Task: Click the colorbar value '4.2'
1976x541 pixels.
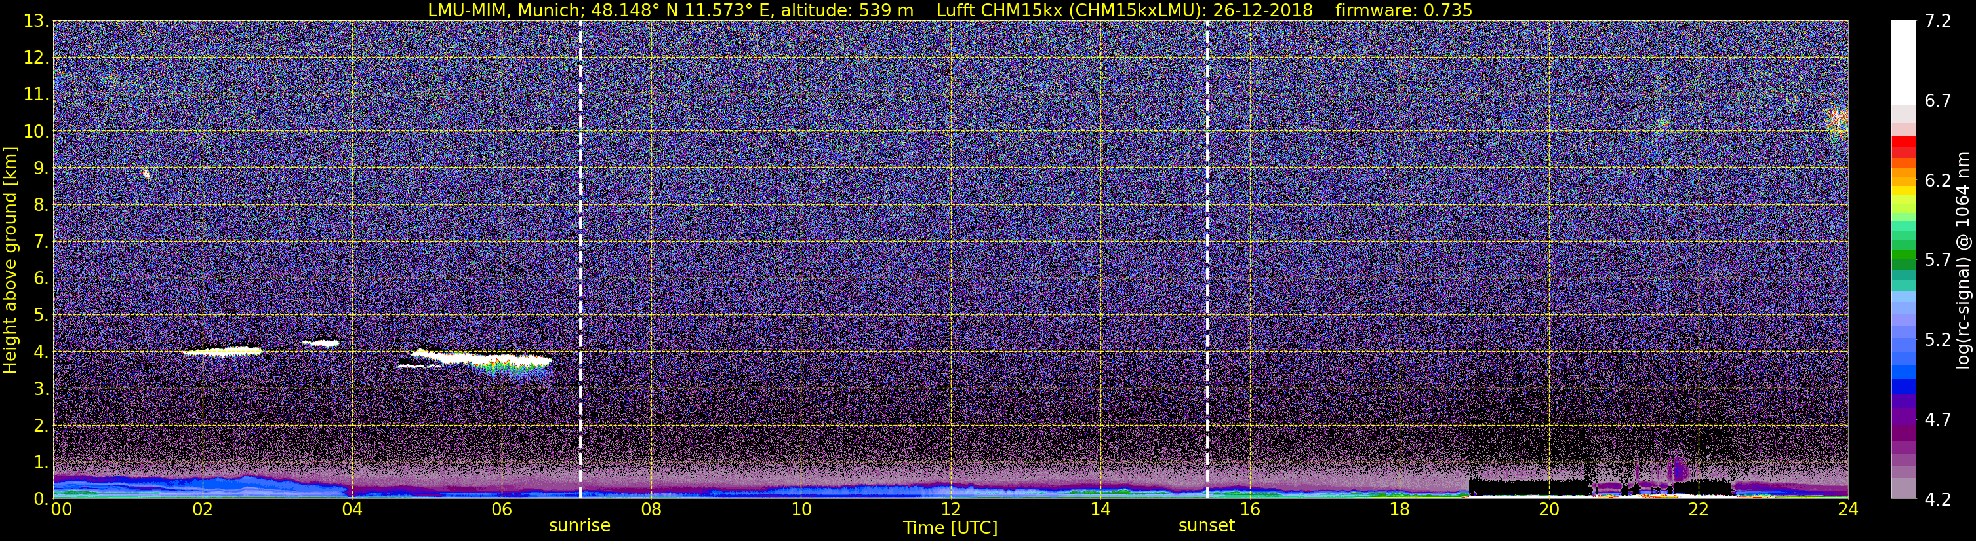Action: [1938, 499]
